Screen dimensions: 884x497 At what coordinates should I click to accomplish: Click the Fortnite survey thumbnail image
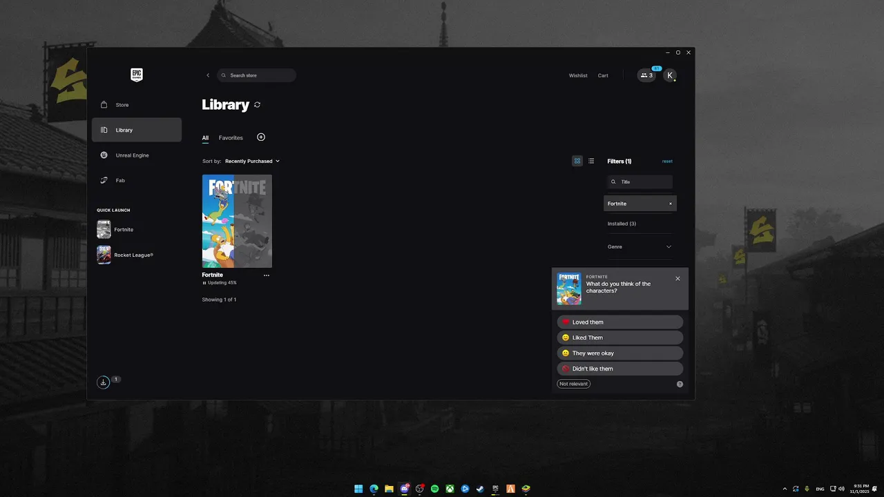coord(569,289)
